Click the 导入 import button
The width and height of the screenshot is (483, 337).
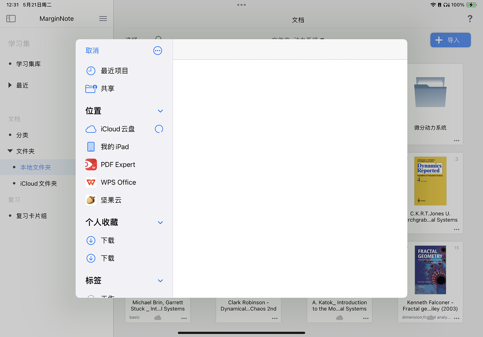[450, 40]
